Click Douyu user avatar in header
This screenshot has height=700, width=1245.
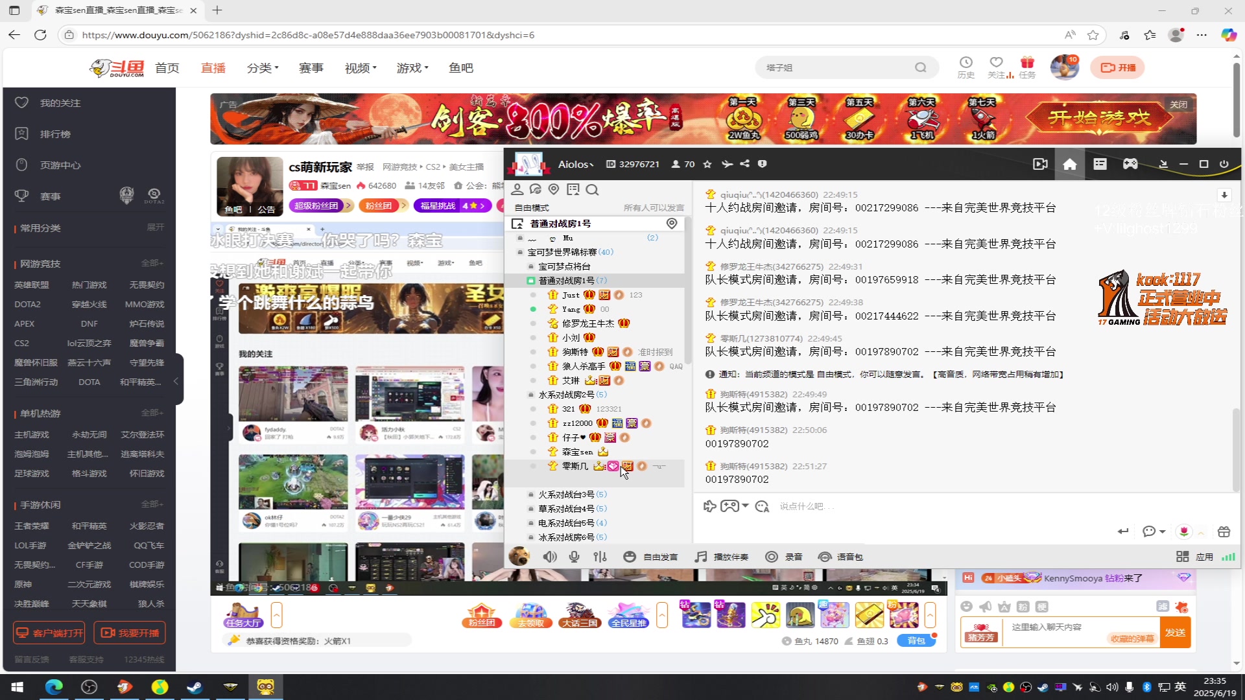pos(1064,67)
